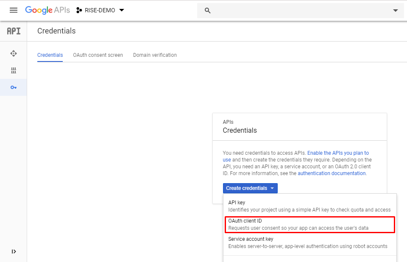Open the Dashboard sidebar icon
Viewport: 407px width, 262px height.
point(14,53)
